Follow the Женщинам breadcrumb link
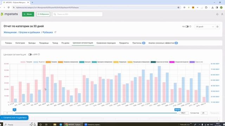The width and height of the screenshot is (225, 126). (10, 32)
